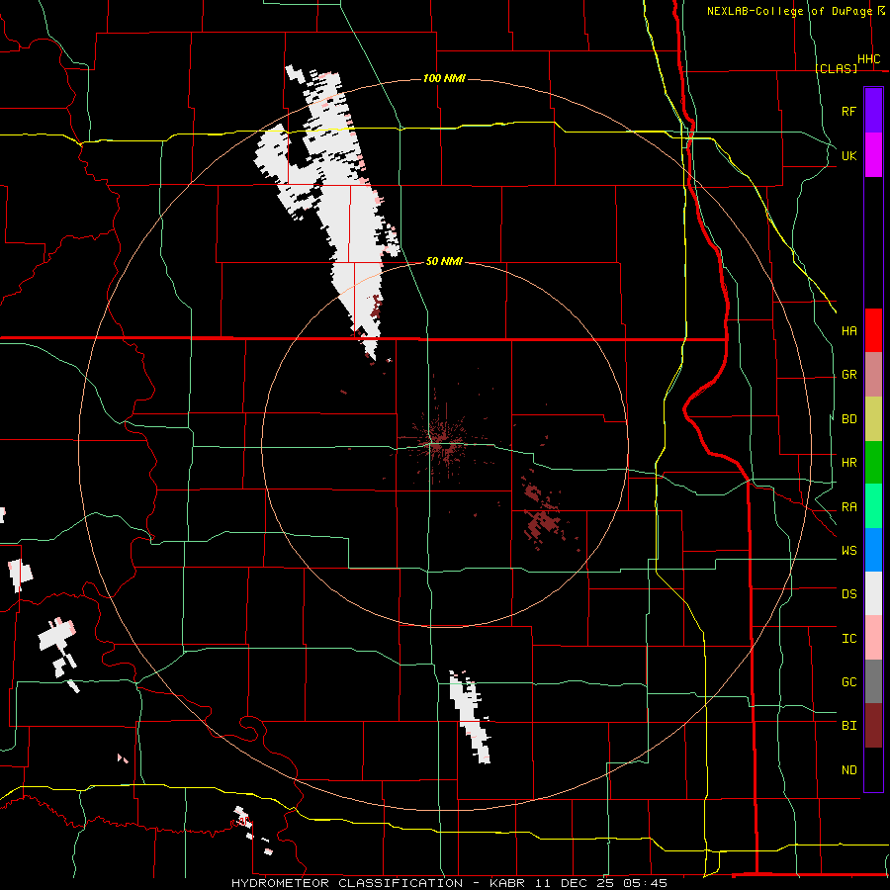Click the [CLAS] legend heading
This screenshot has width=890, height=890.
tap(836, 68)
